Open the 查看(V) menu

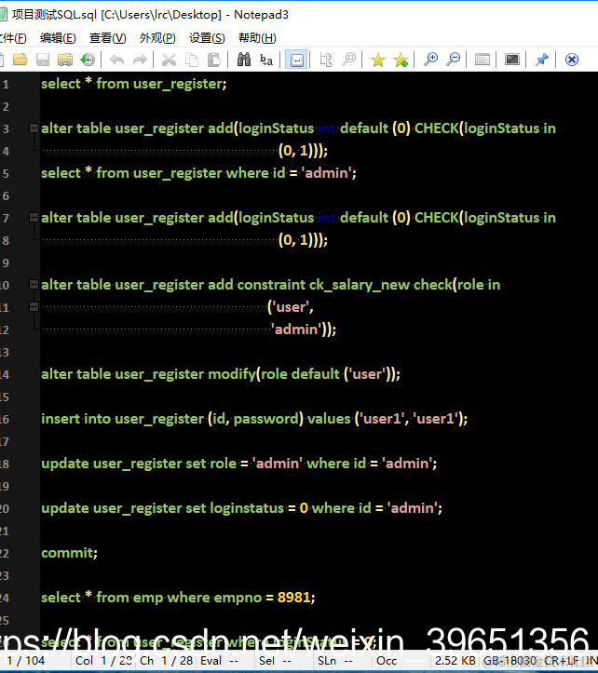click(x=107, y=38)
